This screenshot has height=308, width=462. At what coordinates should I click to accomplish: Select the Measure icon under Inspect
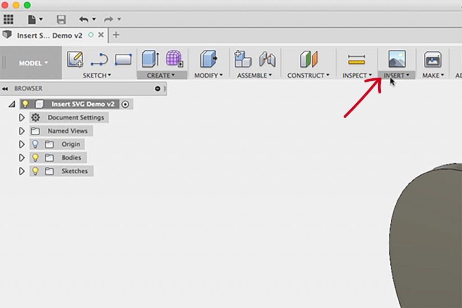(356, 59)
